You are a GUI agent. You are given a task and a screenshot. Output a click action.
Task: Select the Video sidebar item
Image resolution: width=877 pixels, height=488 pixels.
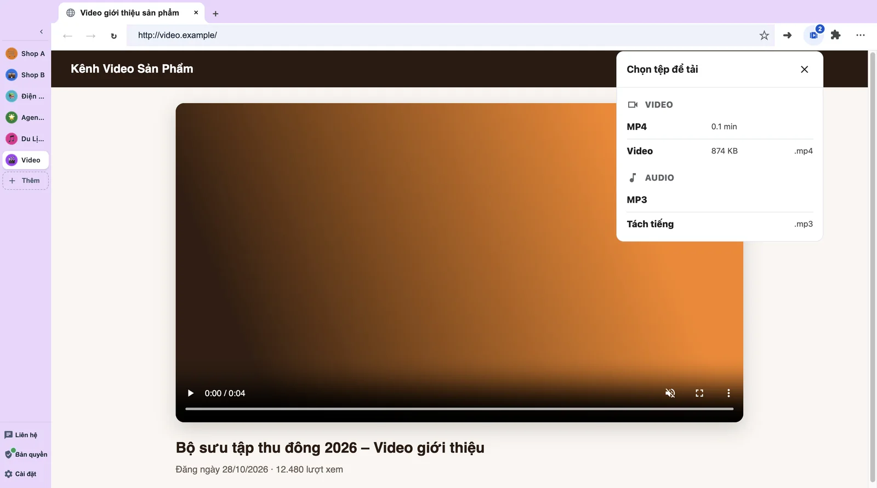(x=26, y=160)
